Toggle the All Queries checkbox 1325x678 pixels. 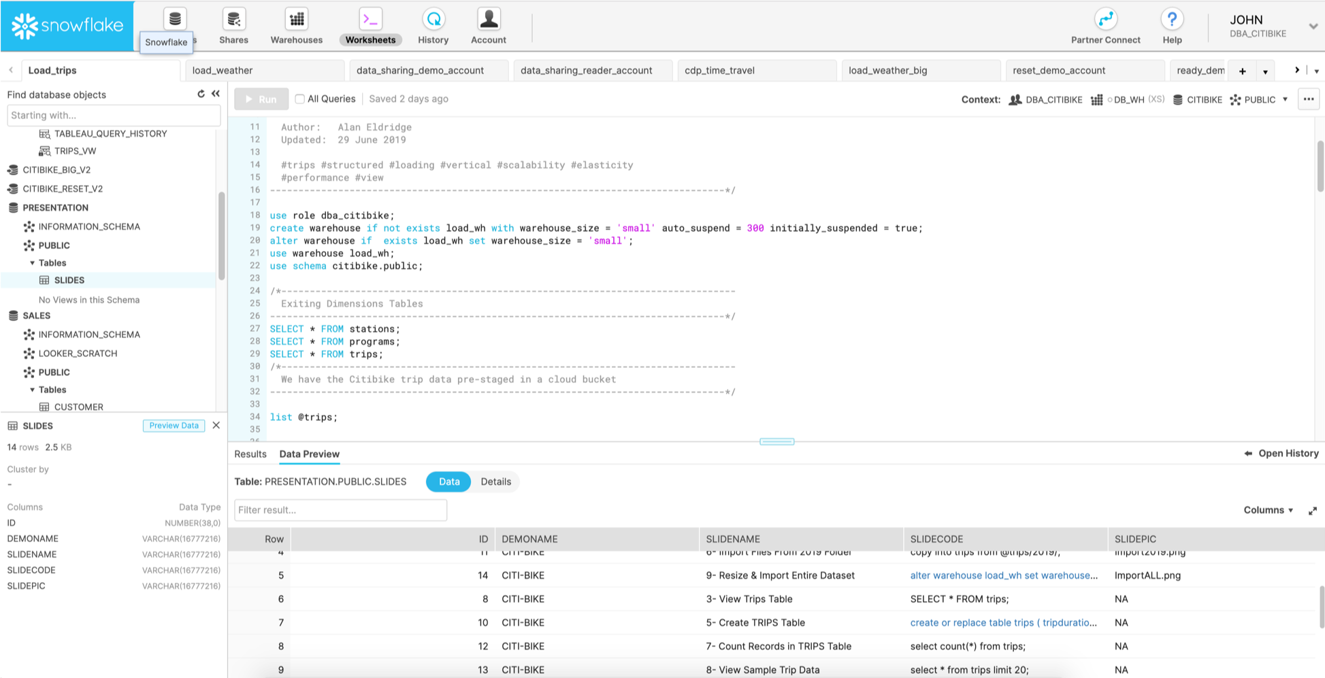[299, 99]
